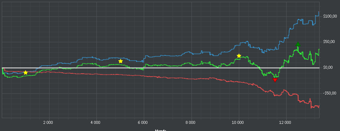Select the 4 000 x-axis label

[x=95, y=122]
